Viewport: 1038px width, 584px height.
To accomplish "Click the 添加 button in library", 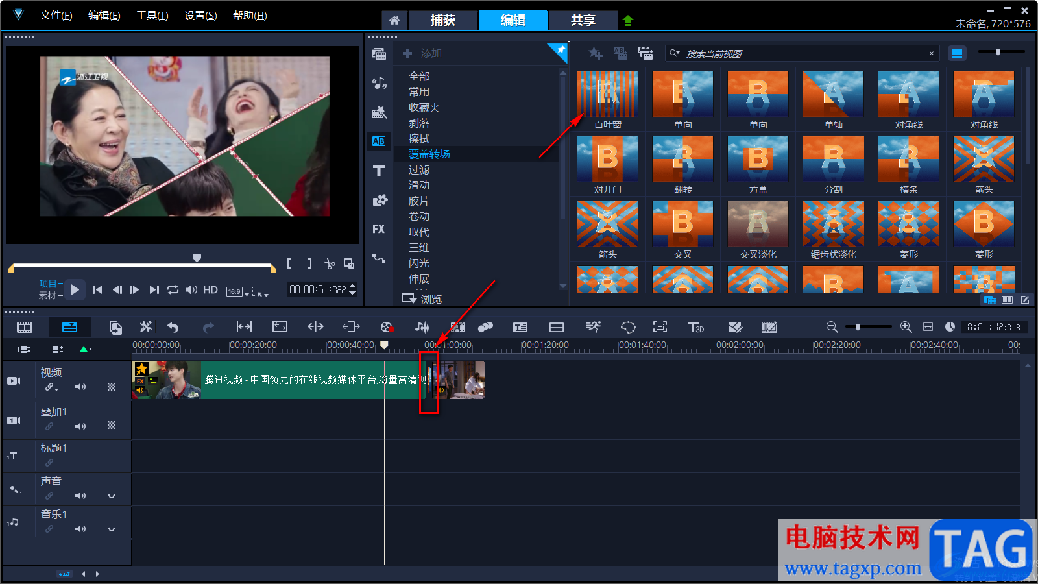I will (x=422, y=53).
